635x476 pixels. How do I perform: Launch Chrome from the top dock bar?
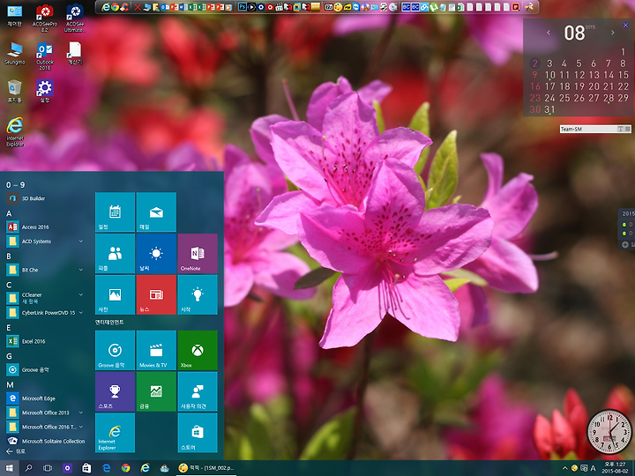[x=115, y=7]
